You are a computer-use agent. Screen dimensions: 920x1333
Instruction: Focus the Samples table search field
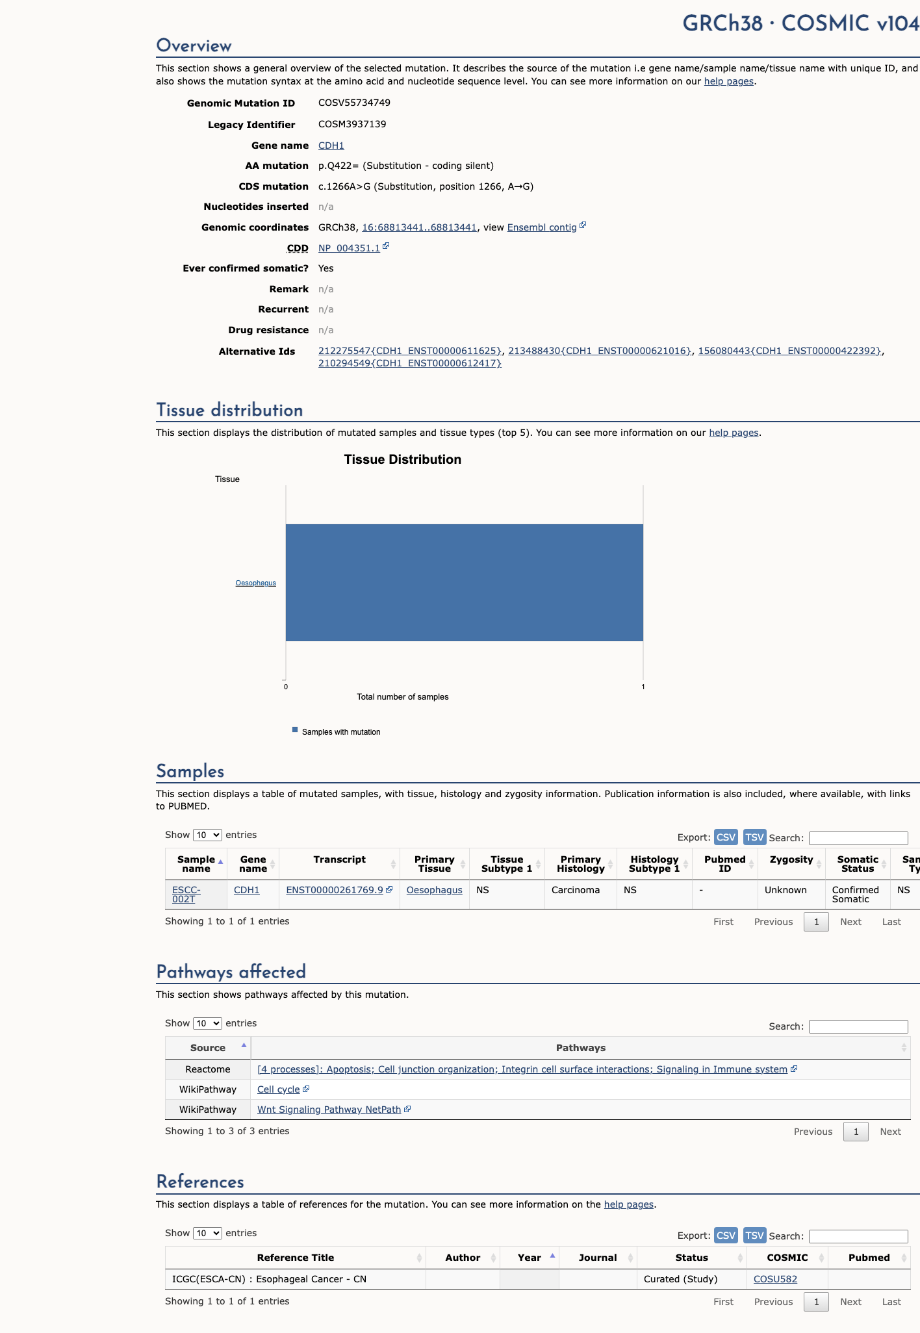coord(858,838)
